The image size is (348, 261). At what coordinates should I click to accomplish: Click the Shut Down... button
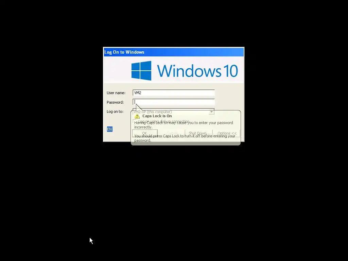point(199,133)
